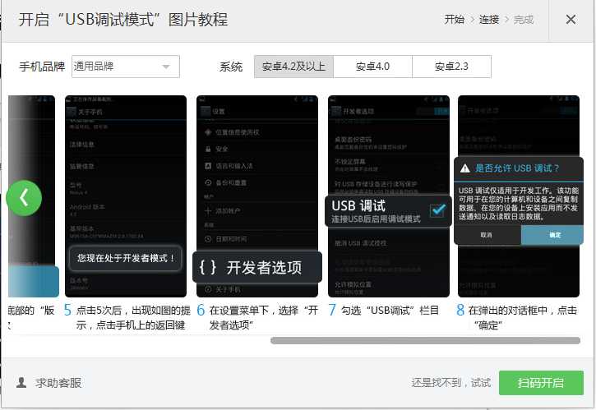Click the 手机品牌 label
Viewport: 596px width, 410px height.
[x=42, y=67]
